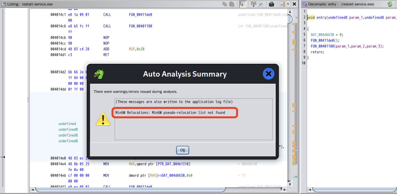Click the Re-decompile refresh icon

click(x=390, y=4)
